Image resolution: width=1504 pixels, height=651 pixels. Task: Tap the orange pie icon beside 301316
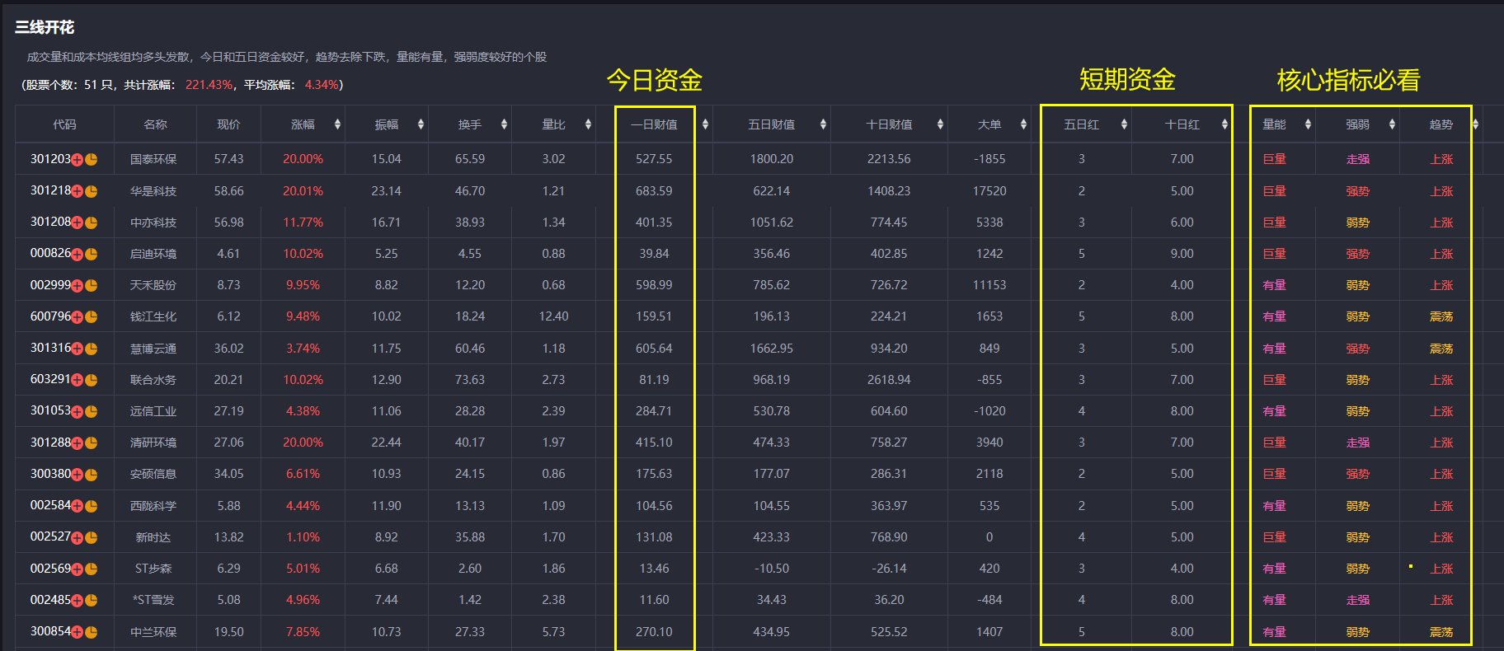tap(92, 349)
